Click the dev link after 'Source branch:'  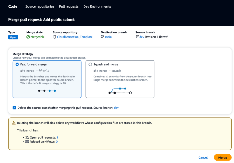point(116,108)
